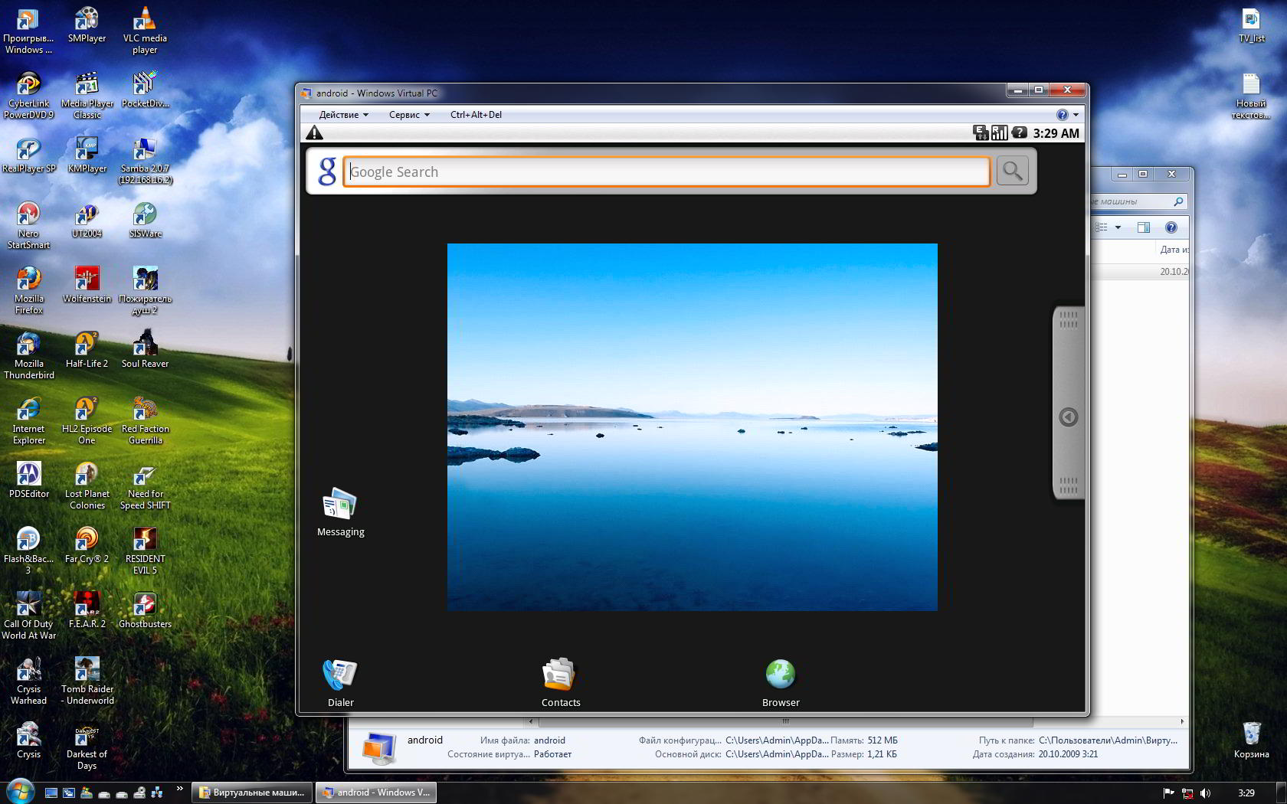
Task: Open the Windows Start menu orb
Action: 19,791
